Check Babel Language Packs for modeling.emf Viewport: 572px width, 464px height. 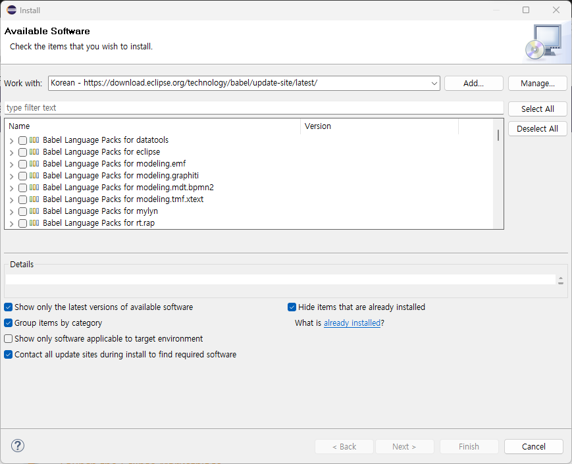click(22, 164)
